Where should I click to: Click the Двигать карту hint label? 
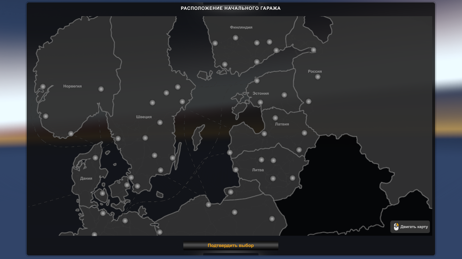coord(414,227)
